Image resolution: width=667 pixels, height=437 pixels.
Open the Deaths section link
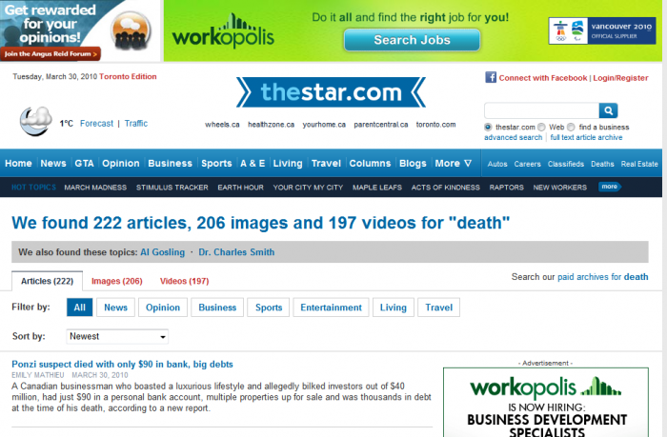pyautogui.click(x=602, y=164)
